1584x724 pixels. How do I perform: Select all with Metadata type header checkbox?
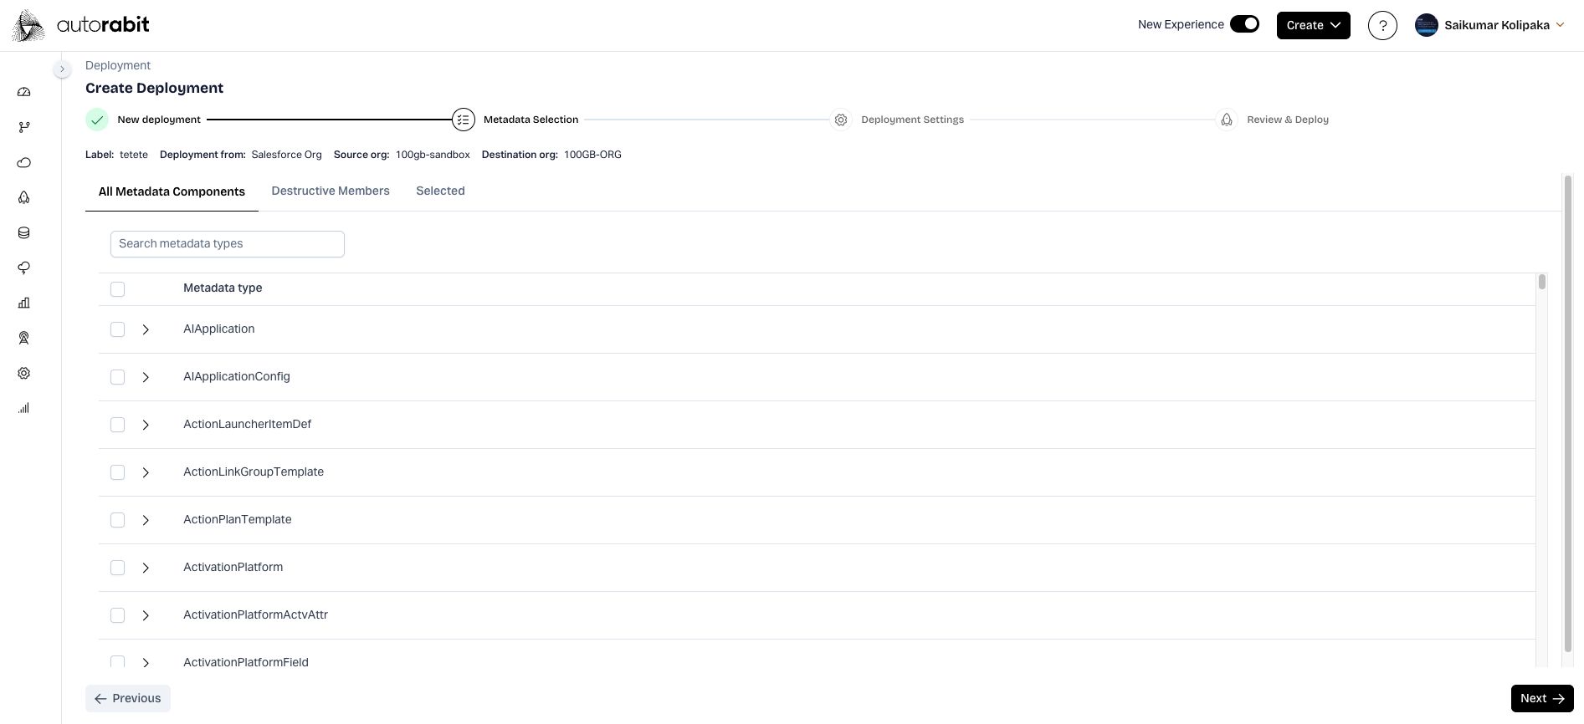tap(118, 288)
